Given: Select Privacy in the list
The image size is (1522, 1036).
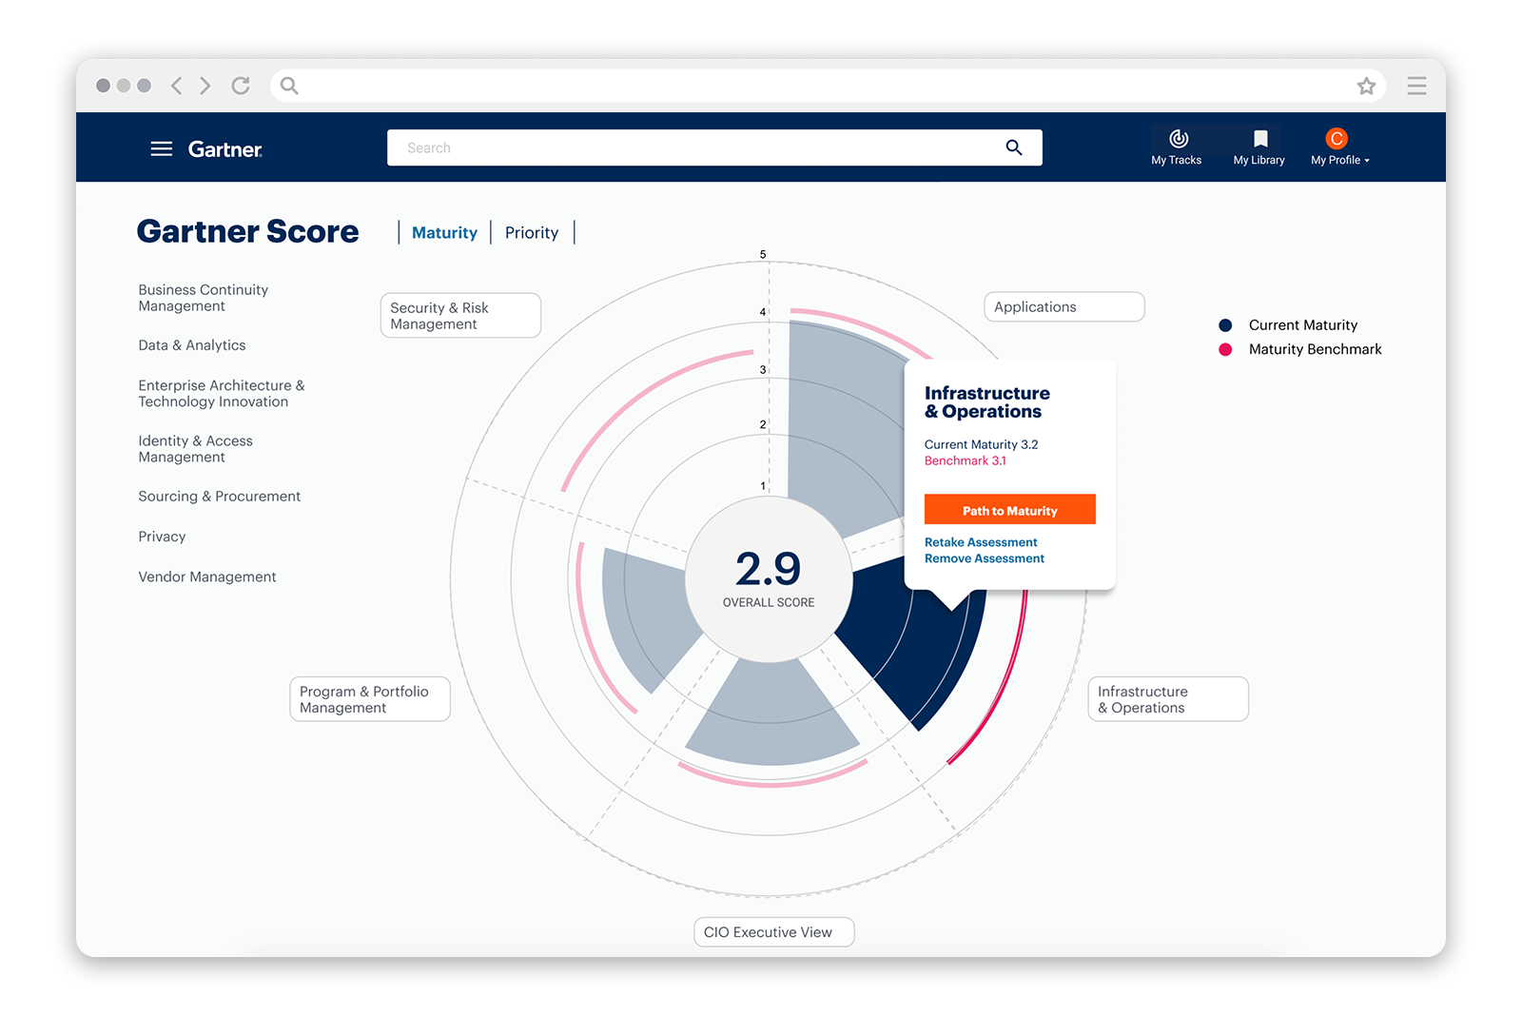Looking at the screenshot, I should pos(162,537).
